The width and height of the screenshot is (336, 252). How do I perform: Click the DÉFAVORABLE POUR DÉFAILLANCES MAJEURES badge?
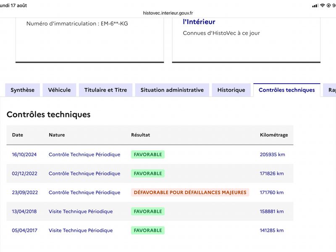click(x=190, y=192)
